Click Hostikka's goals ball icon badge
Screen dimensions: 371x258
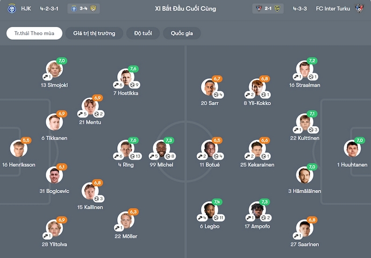click(133, 85)
